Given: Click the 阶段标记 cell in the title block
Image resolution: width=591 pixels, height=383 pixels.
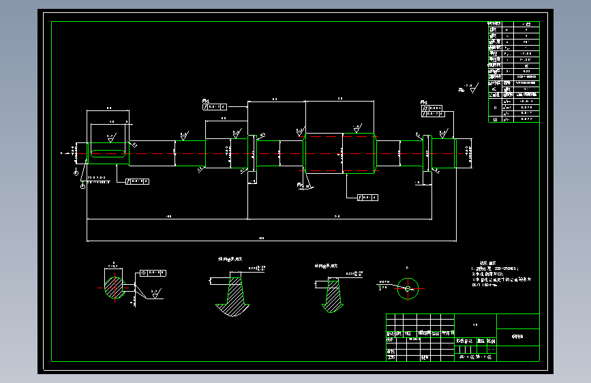Looking at the screenshot, I should coord(464,341).
